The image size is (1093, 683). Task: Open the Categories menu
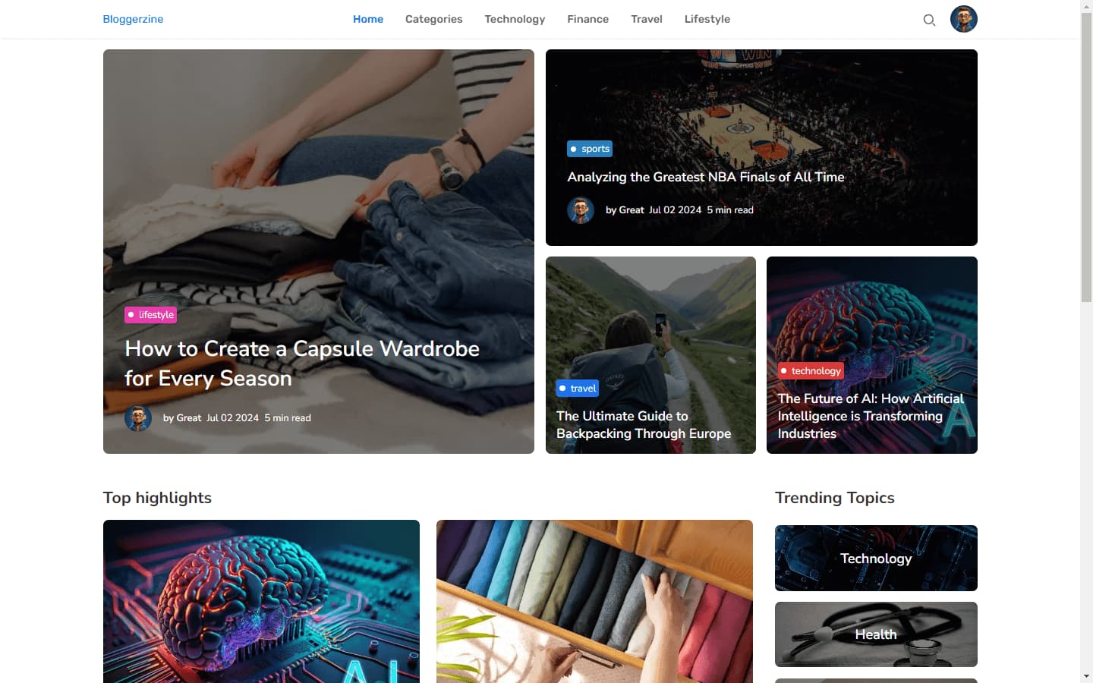point(433,19)
